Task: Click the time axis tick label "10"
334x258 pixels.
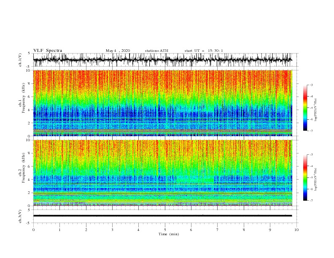Action: coord(296,230)
